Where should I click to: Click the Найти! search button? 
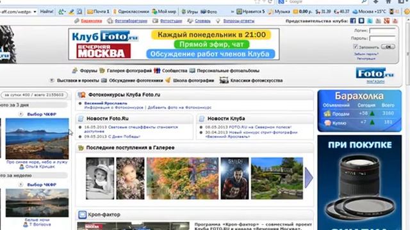pyautogui.click(x=47, y=11)
